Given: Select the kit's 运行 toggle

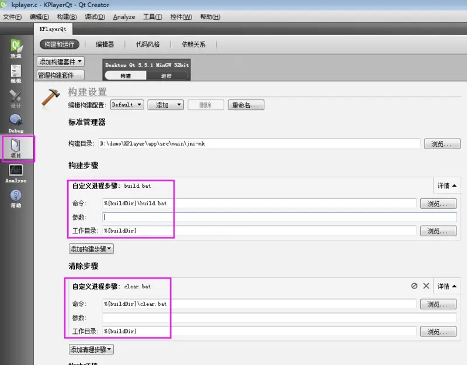Looking at the screenshot, I should coord(166,76).
